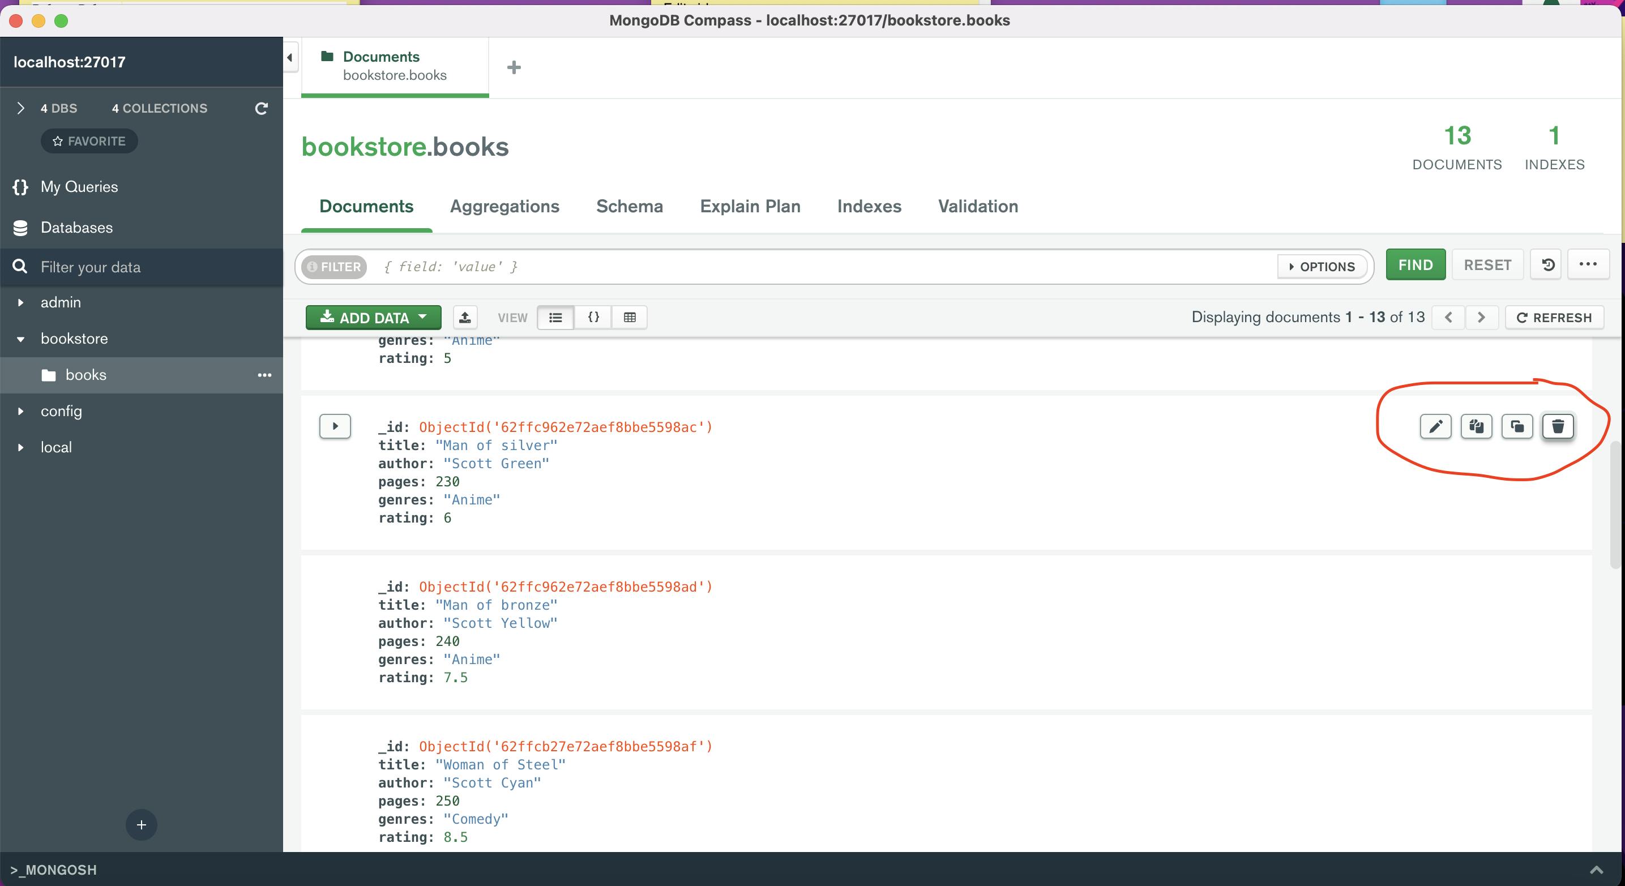Click the 1 INDEXES count
1625x886 pixels.
coord(1554,148)
